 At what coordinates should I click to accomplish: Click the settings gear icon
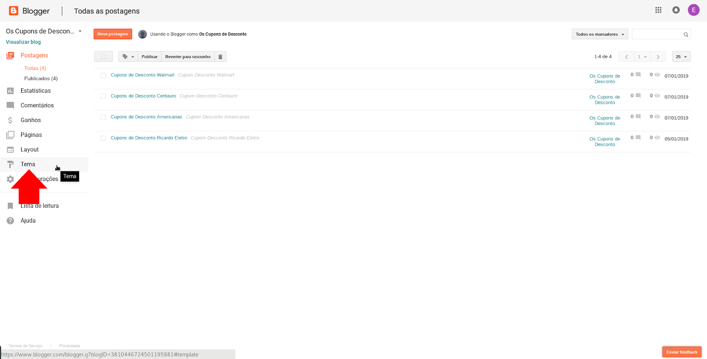(x=10, y=179)
